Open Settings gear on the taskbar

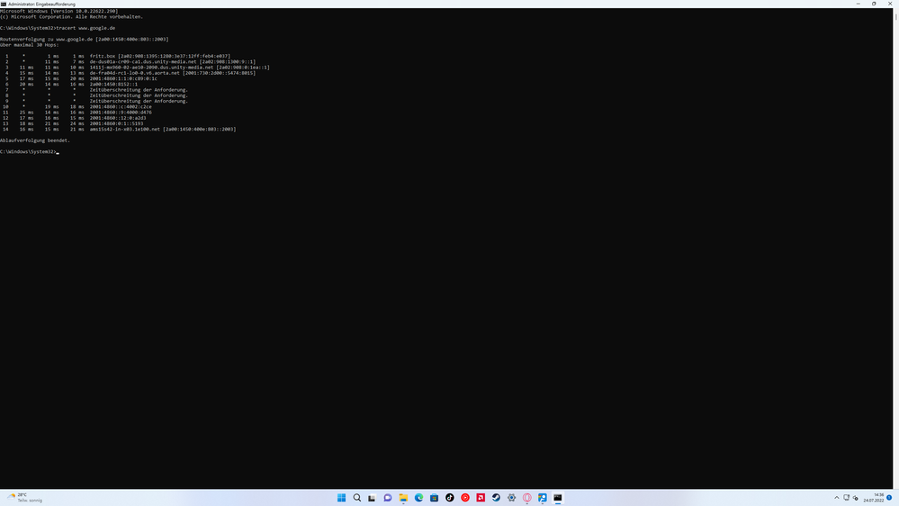pyautogui.click(x=511, y=497)
